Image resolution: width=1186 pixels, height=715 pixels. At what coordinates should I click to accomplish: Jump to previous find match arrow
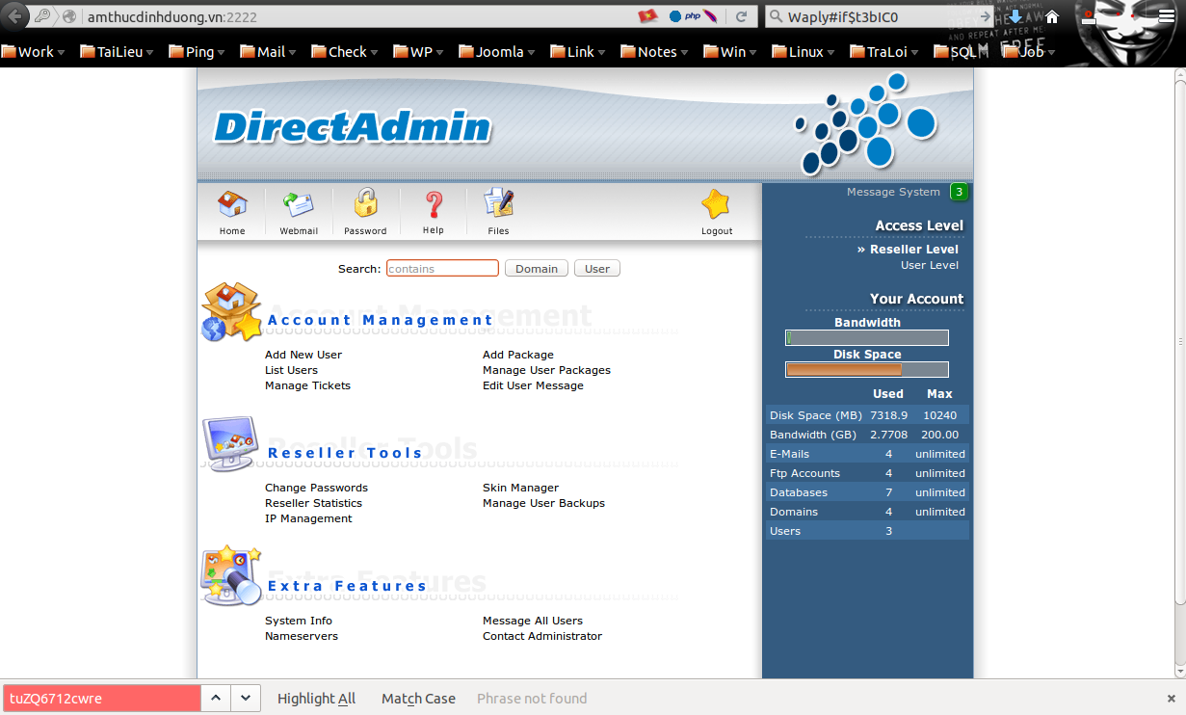coord(217,698)
